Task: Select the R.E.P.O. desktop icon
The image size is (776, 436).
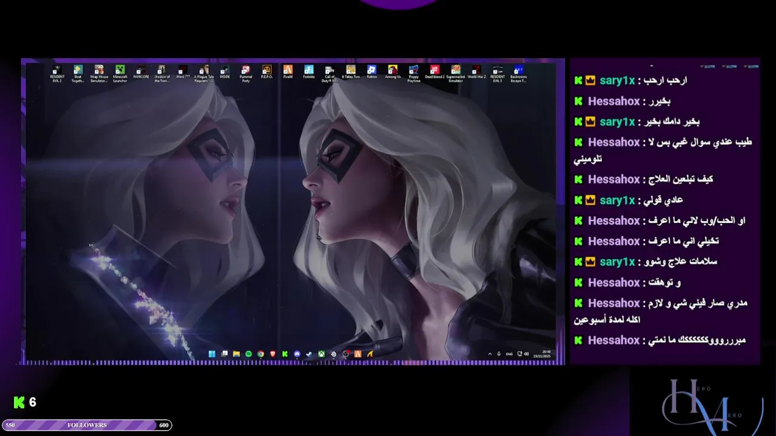Action: pos(267,72)
